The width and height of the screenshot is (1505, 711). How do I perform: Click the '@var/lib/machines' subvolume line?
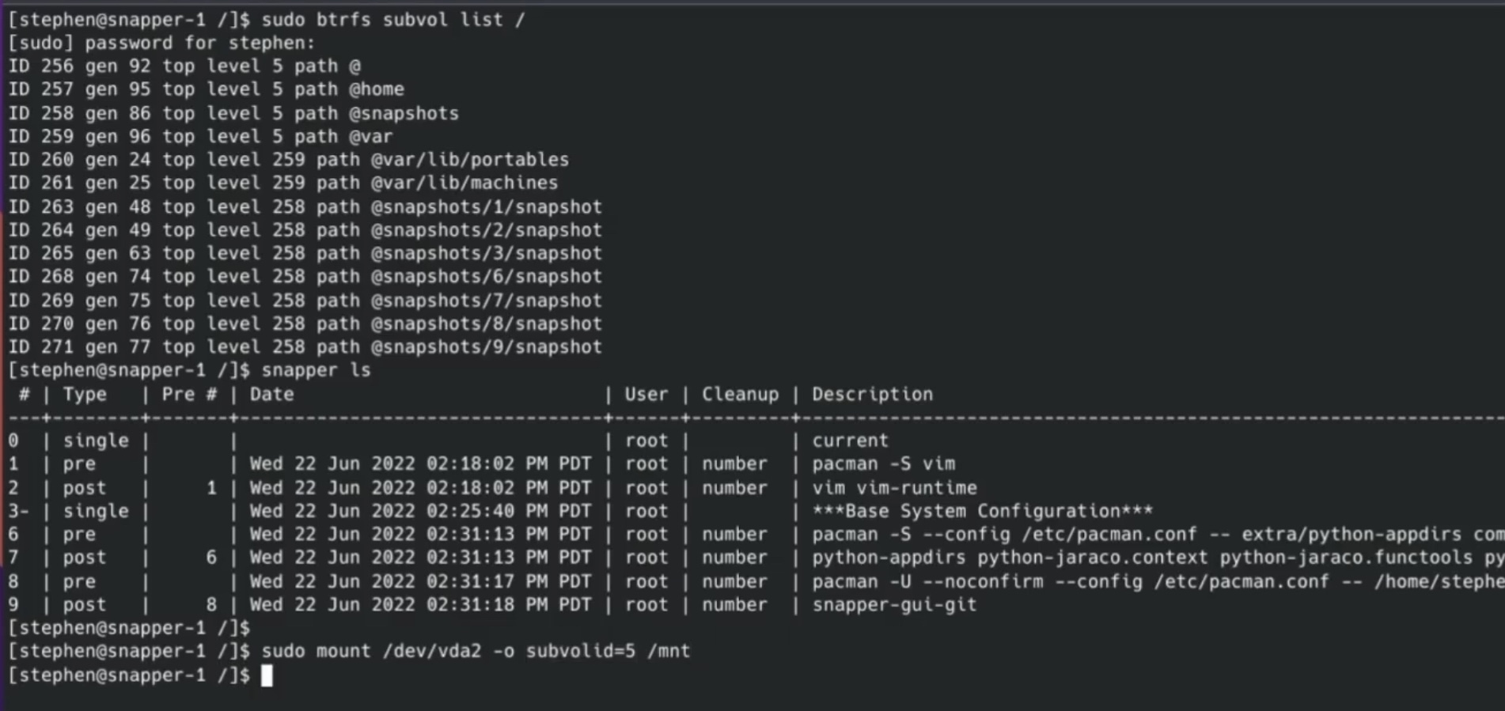coord(283,183)
